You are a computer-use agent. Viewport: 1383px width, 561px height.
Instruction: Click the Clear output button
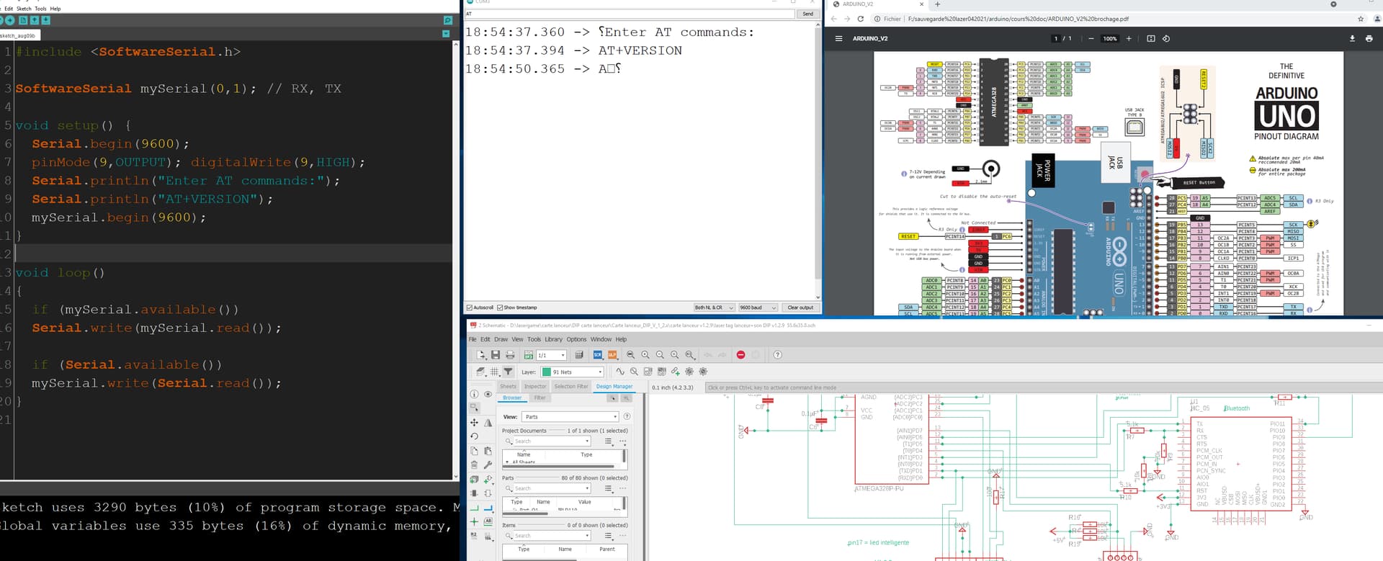tap(800, 308)
